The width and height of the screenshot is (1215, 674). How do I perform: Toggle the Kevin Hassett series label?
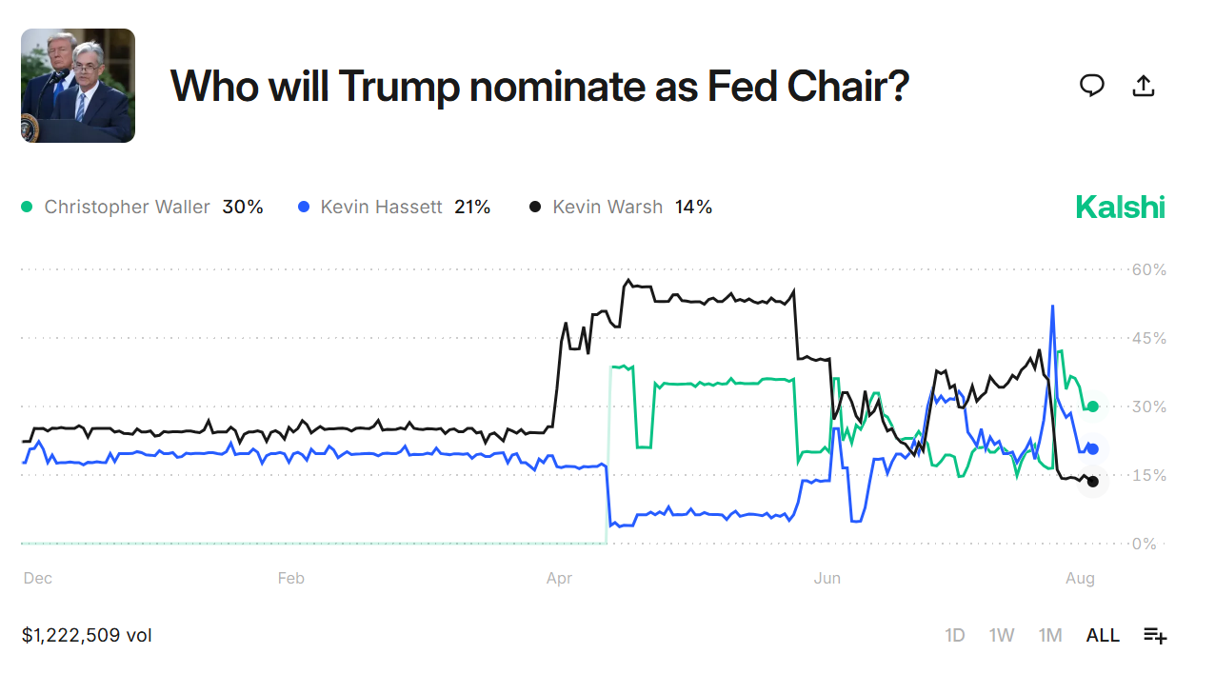pyautogui.click(x=381, y=207)
